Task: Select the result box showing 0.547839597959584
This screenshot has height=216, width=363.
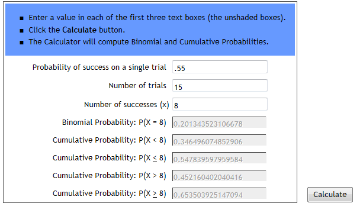Action: pyautogui.click(x=219, y=158)
